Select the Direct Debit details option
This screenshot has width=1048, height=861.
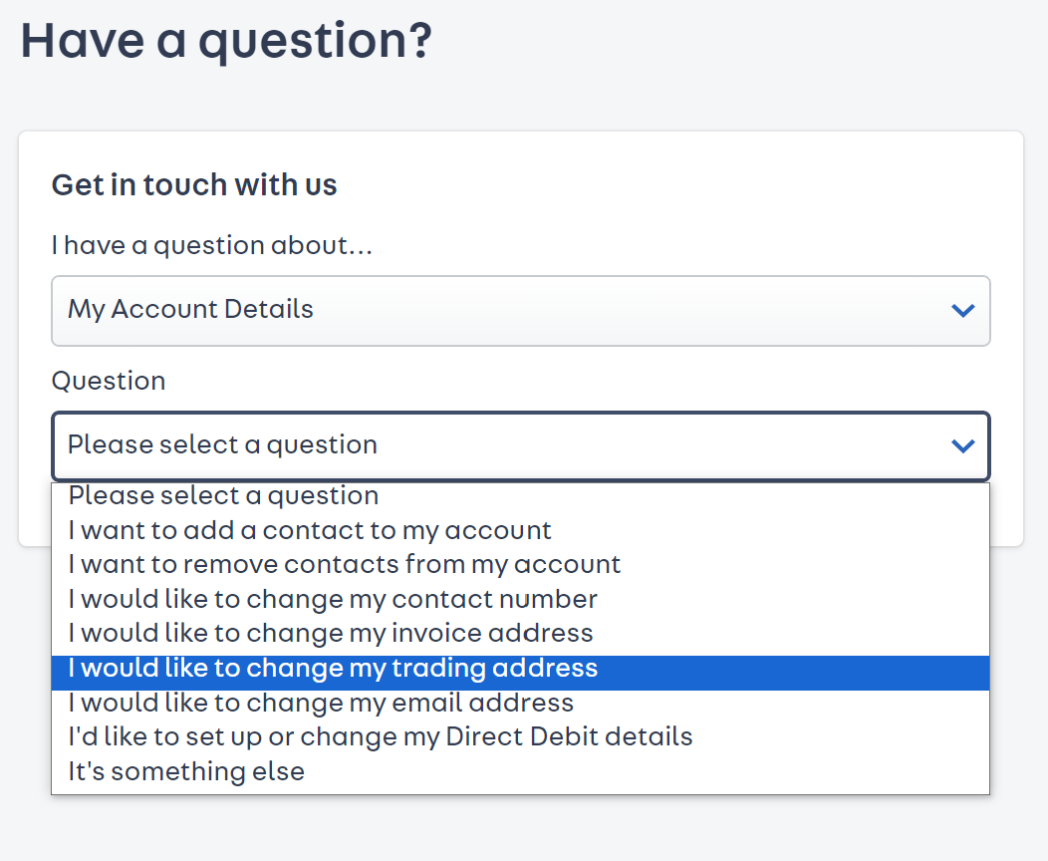pyautogui.click(x=379, y=737)
